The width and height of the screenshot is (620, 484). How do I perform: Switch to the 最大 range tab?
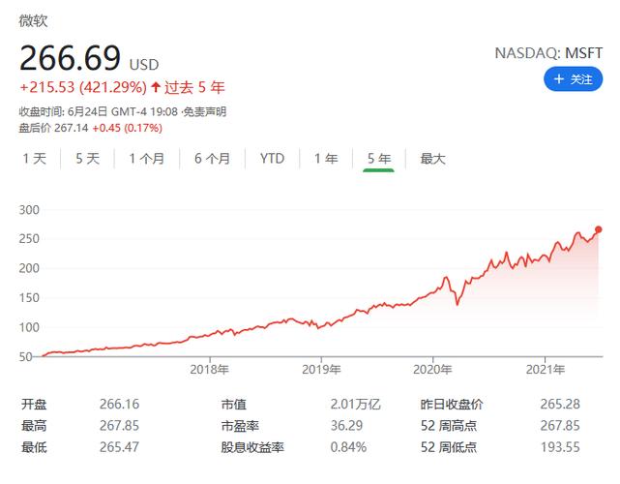432,159
